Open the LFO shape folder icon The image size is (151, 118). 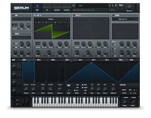click(69, 85)
